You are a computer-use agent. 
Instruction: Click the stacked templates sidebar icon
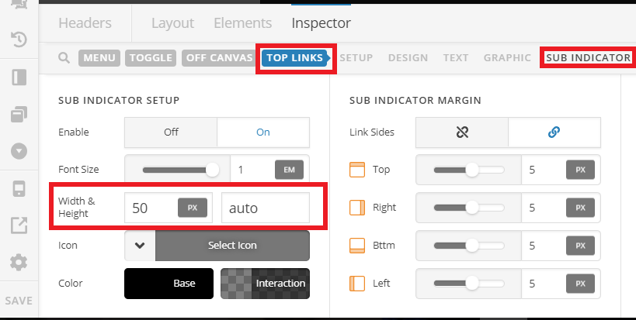coord(19,114)
